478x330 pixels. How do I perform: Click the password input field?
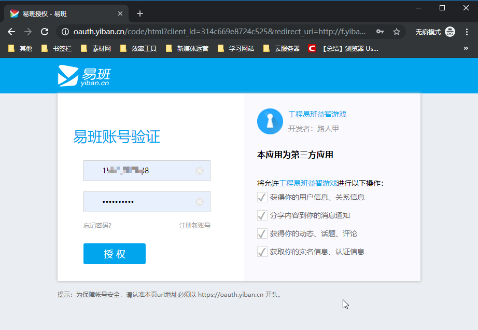pyautogui.click(x=147, y=202)
